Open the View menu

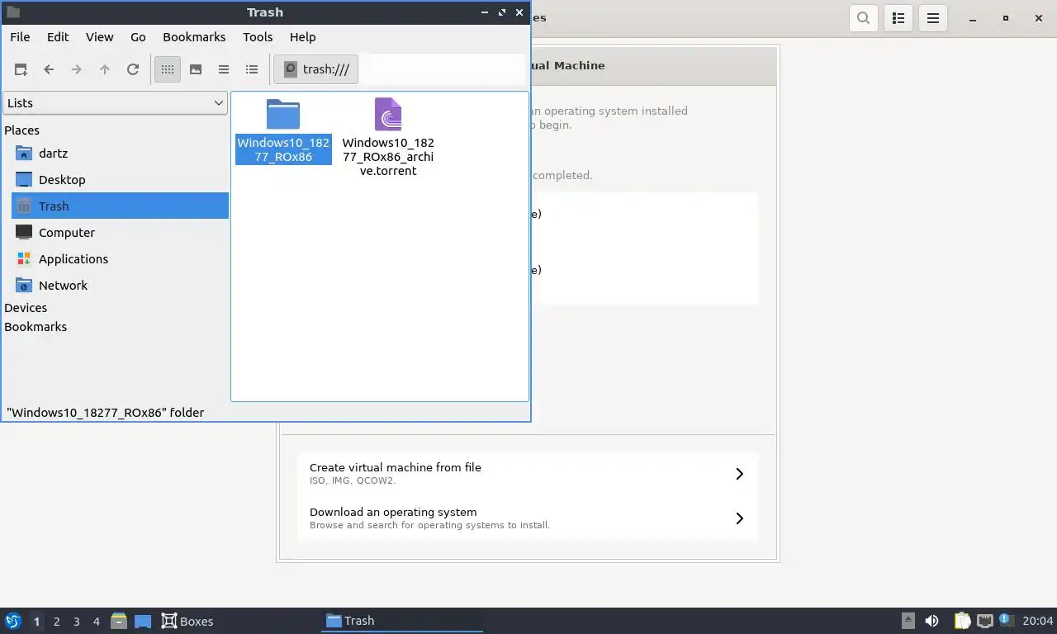pos(100,37)
